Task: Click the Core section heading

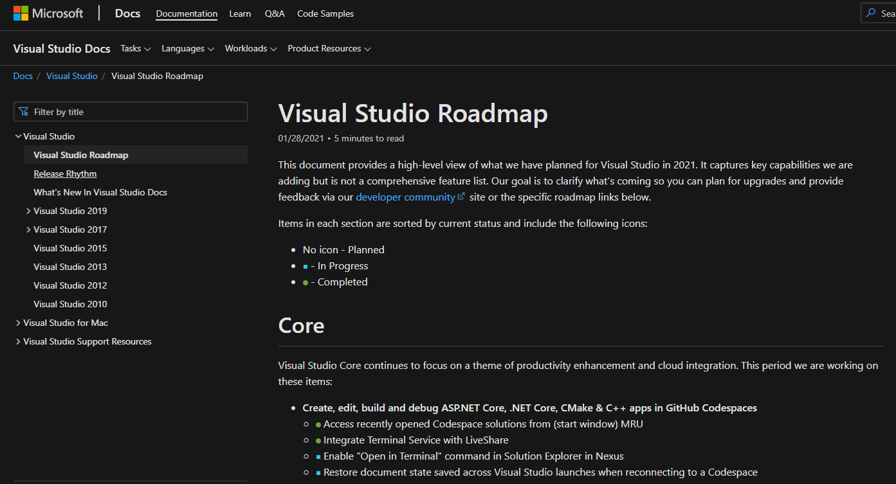Action: (x=301, y=325)
